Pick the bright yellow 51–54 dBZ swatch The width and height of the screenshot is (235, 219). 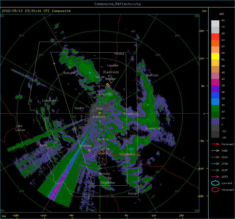pos(215,56)
